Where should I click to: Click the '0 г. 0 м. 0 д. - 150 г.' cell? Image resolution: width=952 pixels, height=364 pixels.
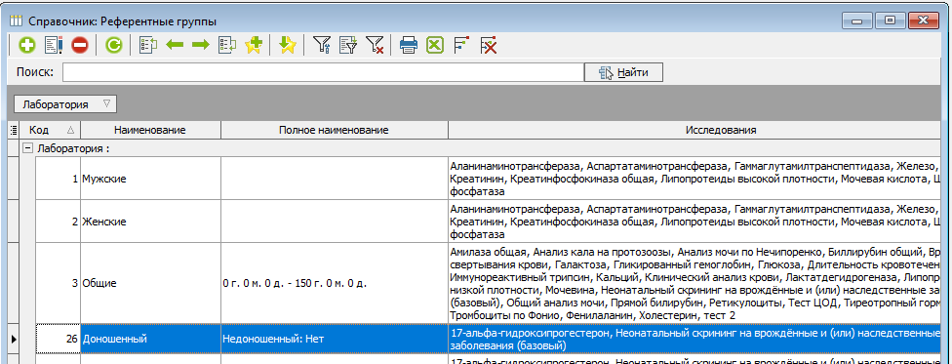[334, 283]
